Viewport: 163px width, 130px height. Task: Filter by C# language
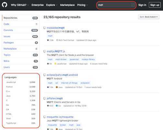(20, 110)
